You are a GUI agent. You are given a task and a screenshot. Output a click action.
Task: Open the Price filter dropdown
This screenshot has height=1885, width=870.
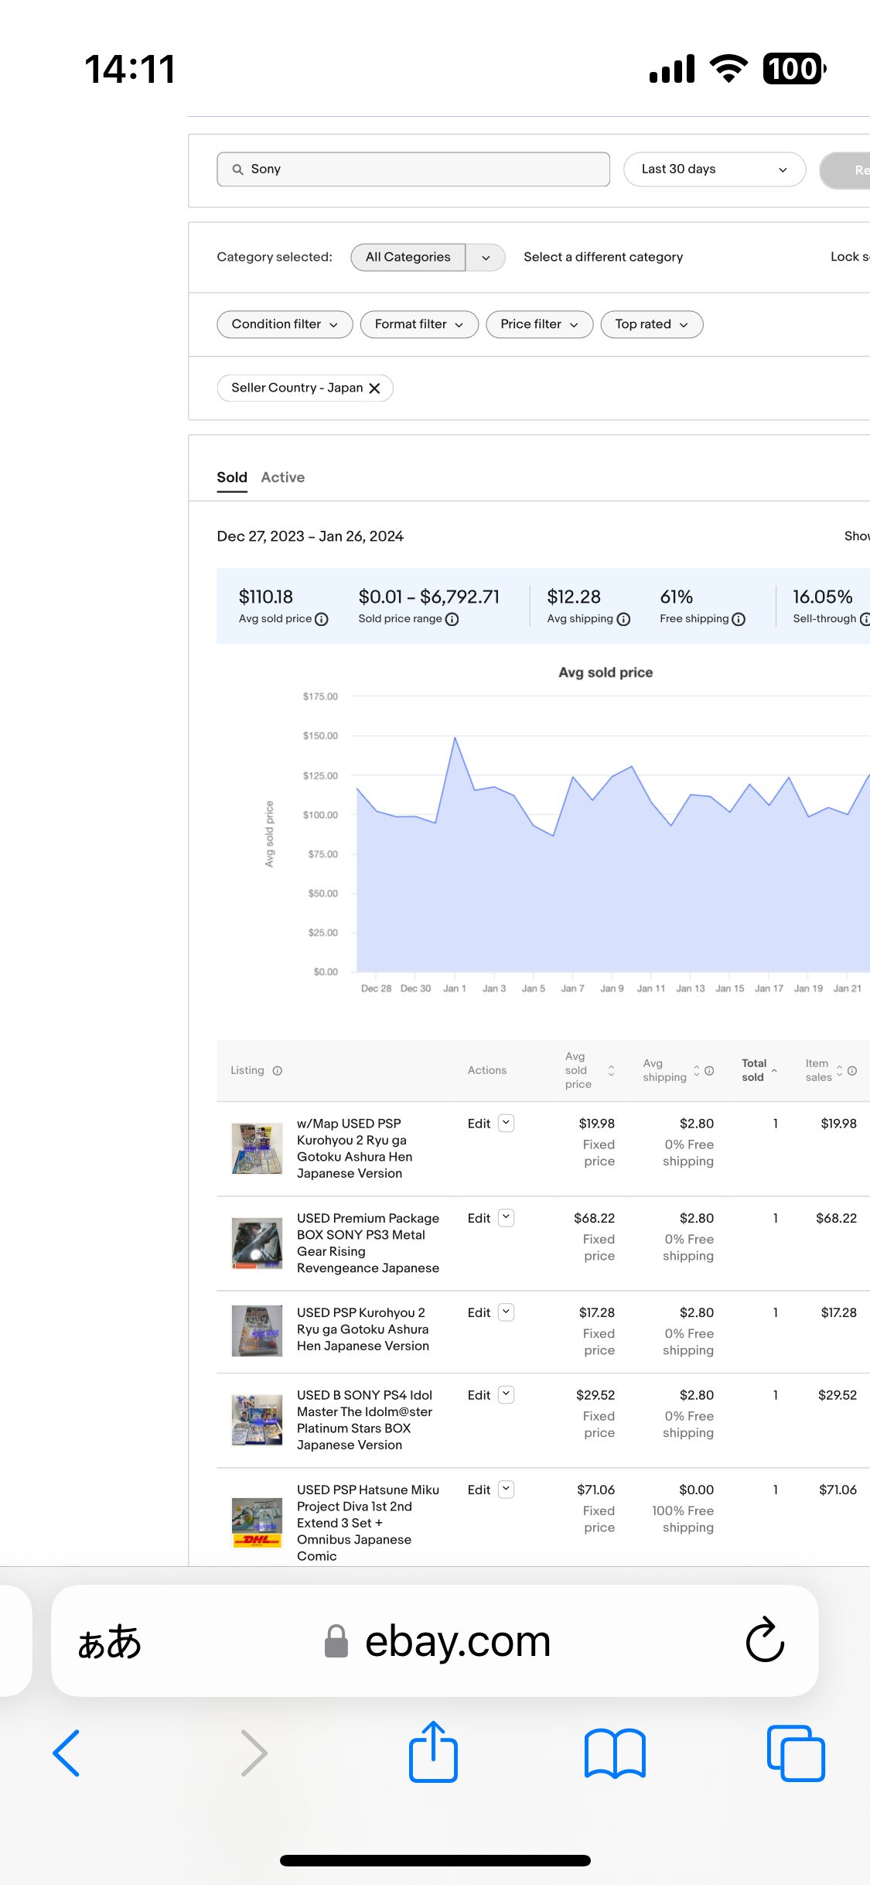[539, 324]
